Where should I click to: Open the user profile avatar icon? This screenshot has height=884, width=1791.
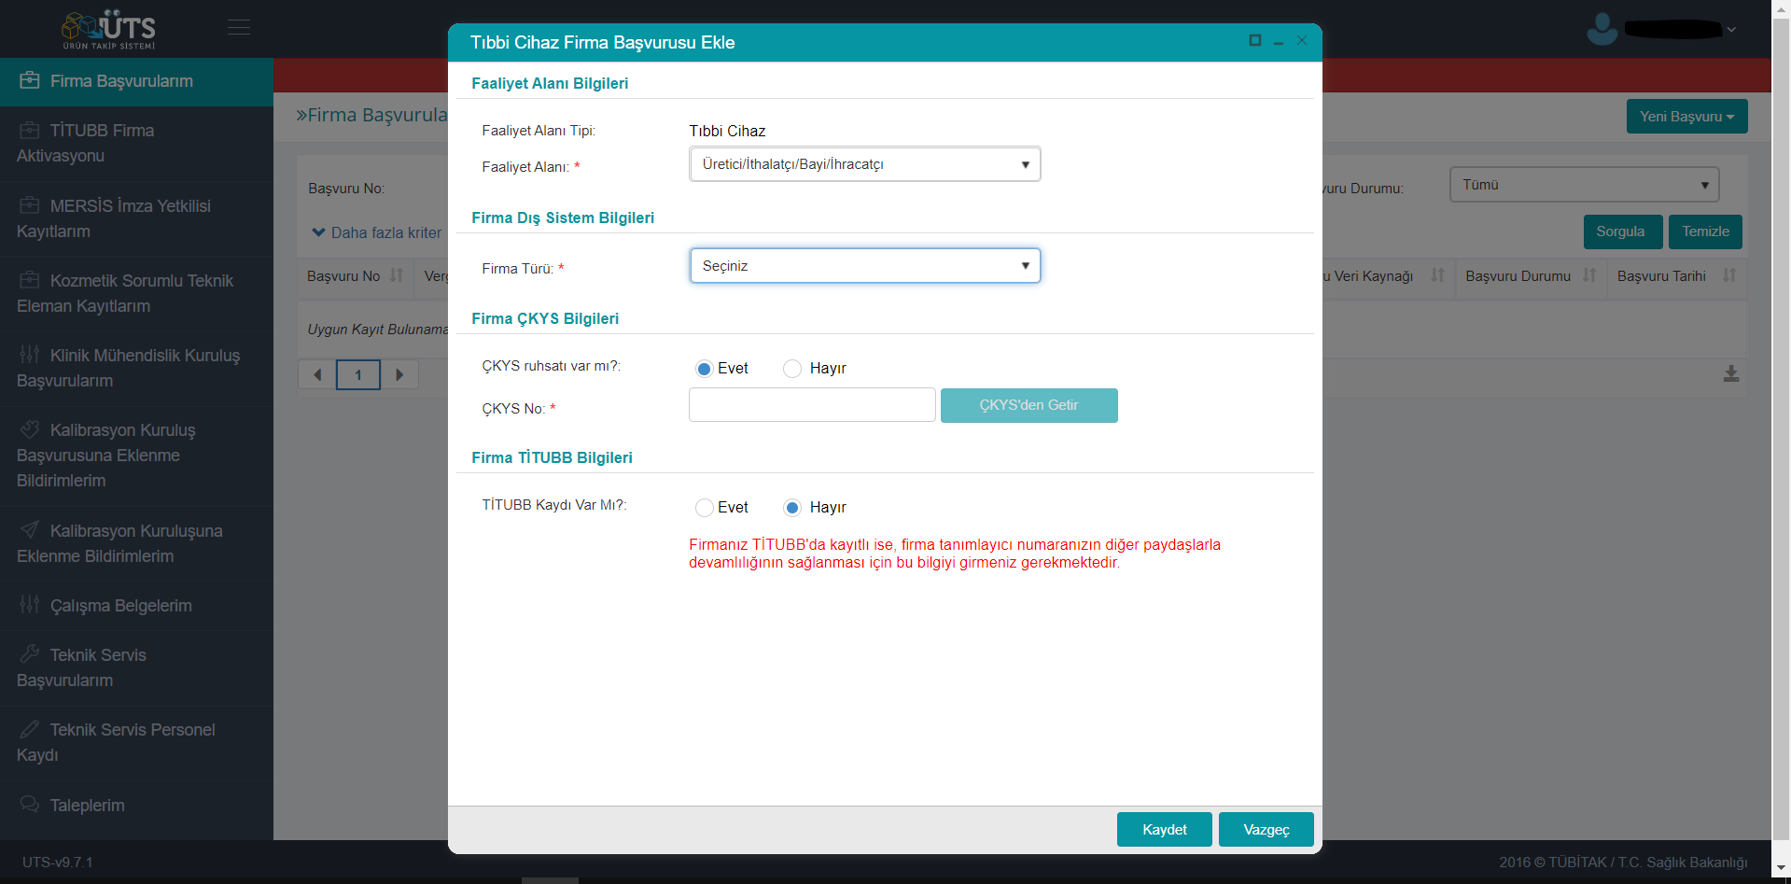click(x=1602, y=29)
